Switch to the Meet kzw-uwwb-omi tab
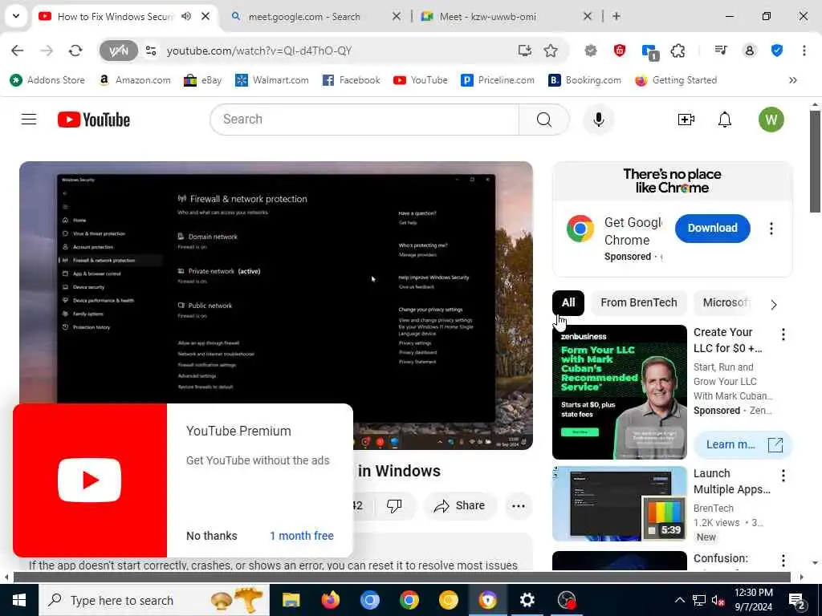 pos(487,16)
